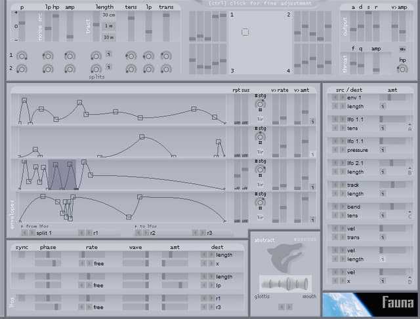Click the A macro arrow icon beside lfo 1.1 tens

(409, 128)
